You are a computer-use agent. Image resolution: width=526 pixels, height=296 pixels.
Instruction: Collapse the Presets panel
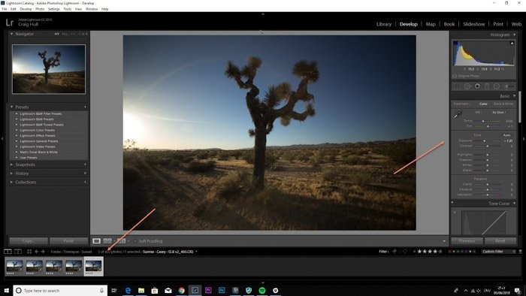(11, 107)
